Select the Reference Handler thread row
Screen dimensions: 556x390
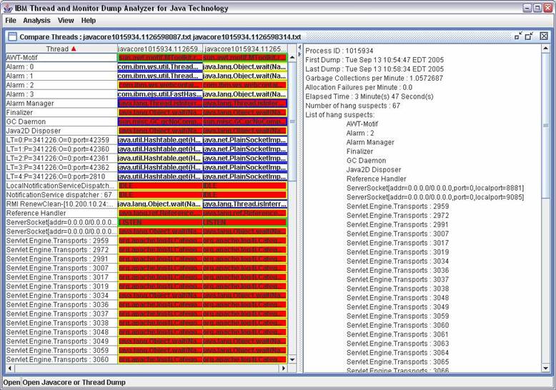pos(147,213)
